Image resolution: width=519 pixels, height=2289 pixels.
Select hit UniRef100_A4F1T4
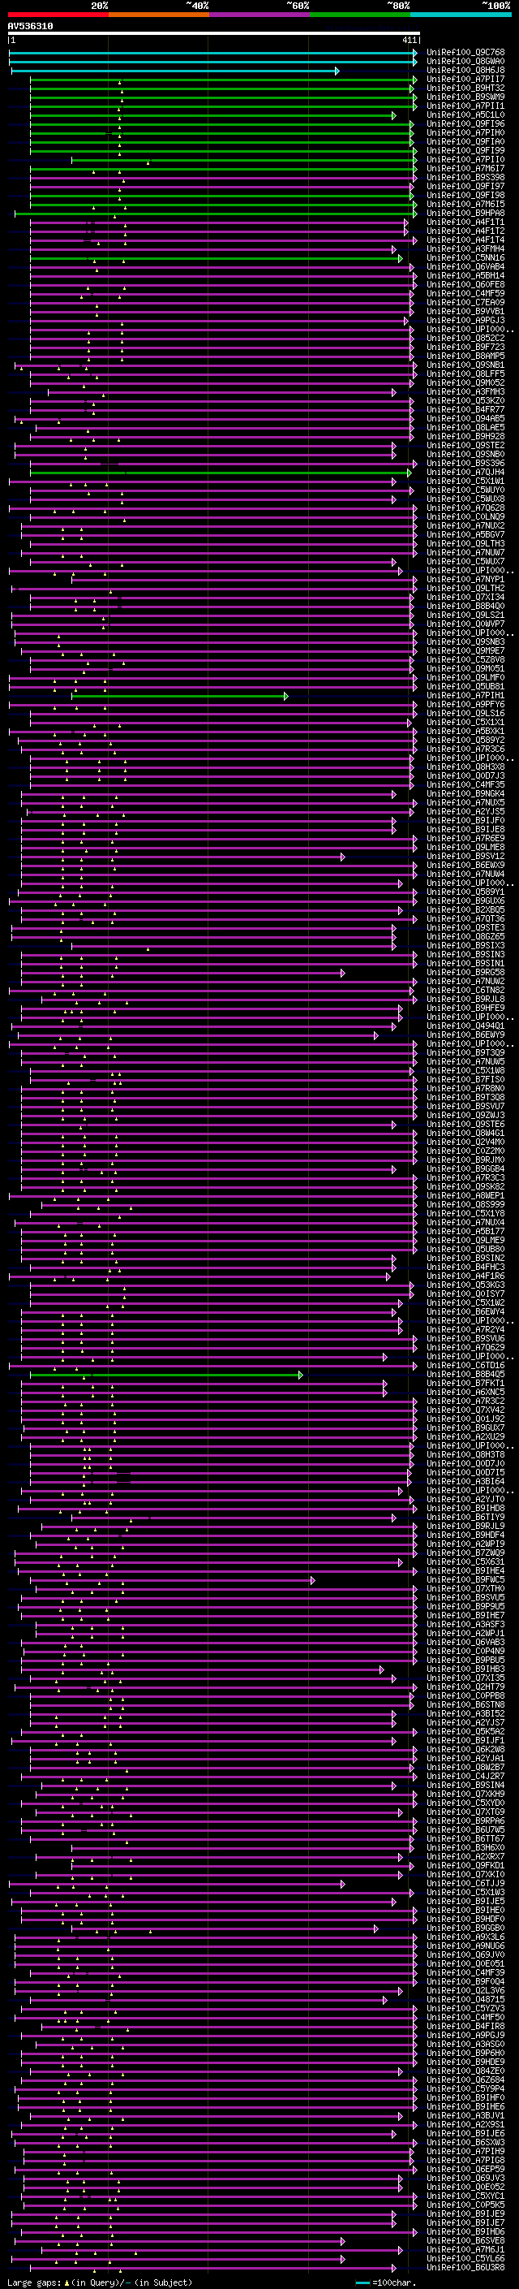465,240
